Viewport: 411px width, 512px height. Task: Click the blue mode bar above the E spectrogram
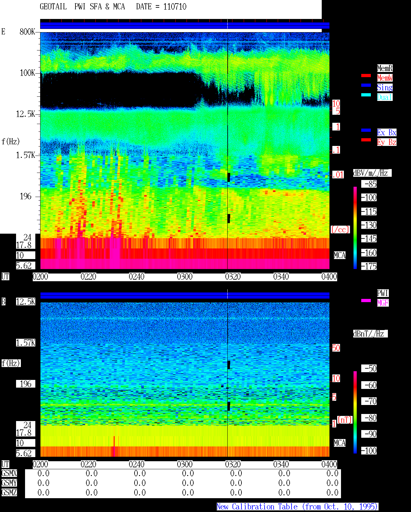click(x=185, y=25)
